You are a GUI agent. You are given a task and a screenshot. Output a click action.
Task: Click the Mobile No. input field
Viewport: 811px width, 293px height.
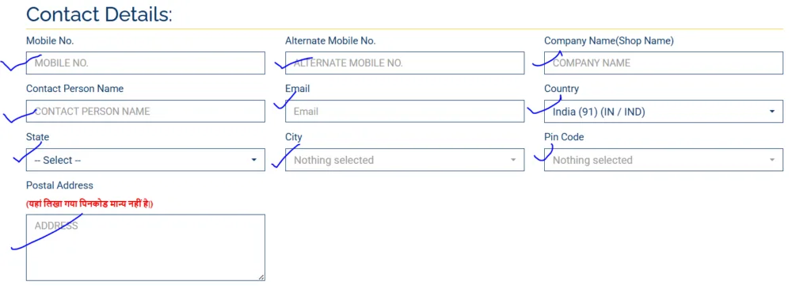(x=146, y=63)
